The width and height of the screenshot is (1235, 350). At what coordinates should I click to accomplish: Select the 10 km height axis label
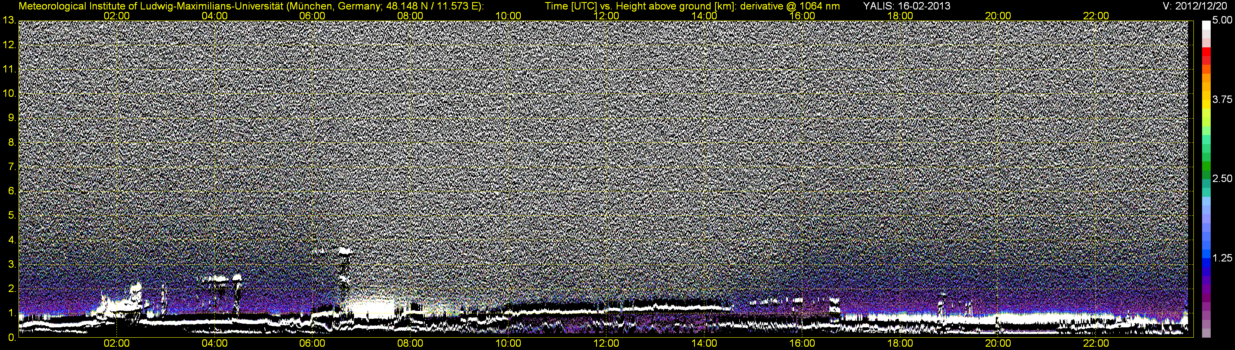coord(9,94)
